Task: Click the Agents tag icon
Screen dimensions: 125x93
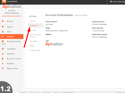Action: pos(3,27)
